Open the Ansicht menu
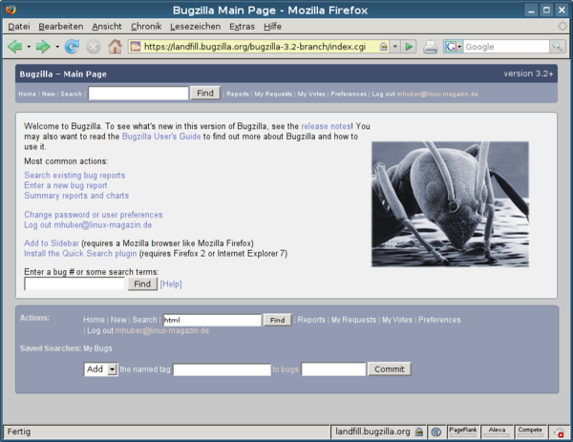 tap(107, 27)
